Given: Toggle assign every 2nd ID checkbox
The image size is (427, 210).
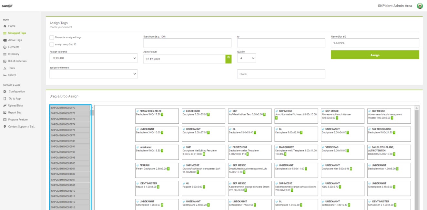Looking at the screenshot, I should pos(52,44).
